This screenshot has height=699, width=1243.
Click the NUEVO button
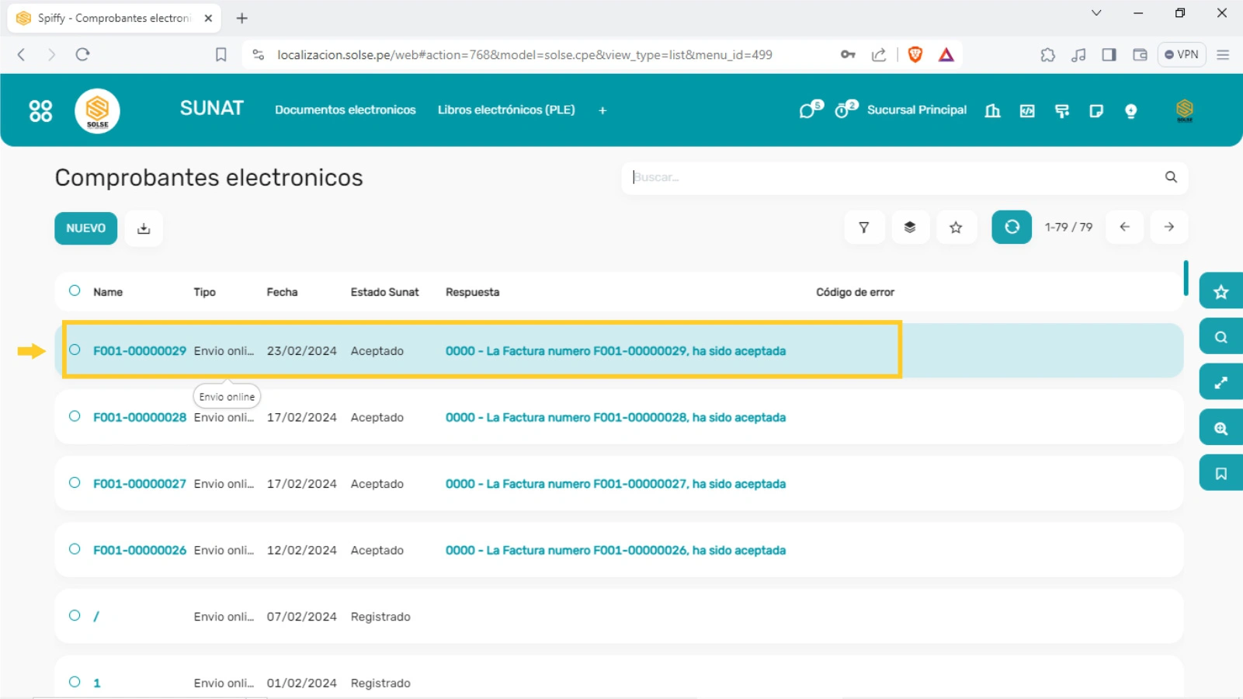tap(85, 228)
